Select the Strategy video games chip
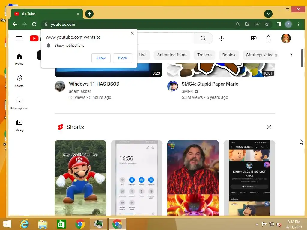This screenshot has height=230, width=307. point(261,55)
